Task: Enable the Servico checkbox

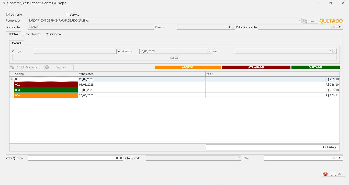Action: click(67, 15)
